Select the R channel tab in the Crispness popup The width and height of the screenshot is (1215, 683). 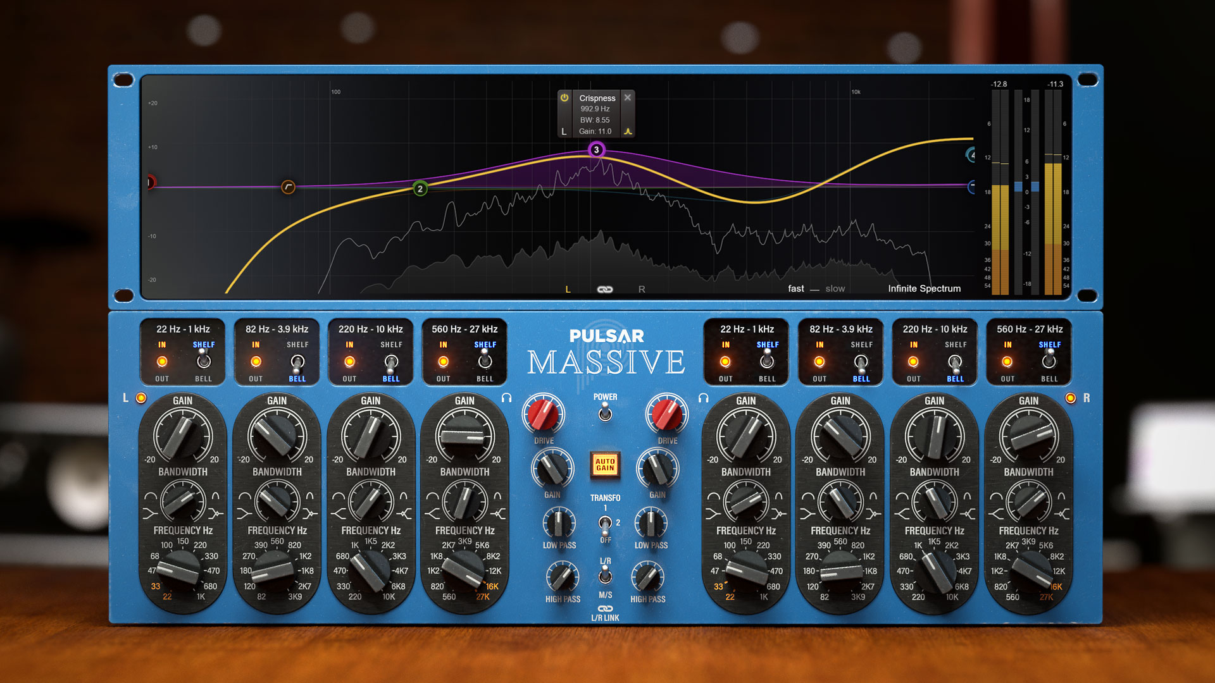(x=565, y=131)
